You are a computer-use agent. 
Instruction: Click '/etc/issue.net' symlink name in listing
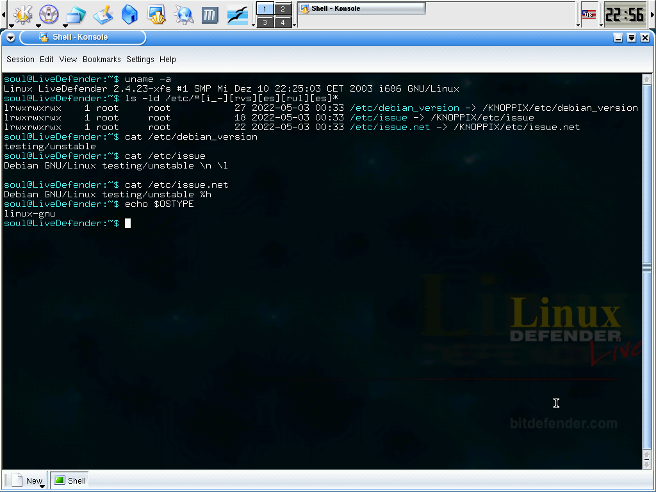pos(390,127)
